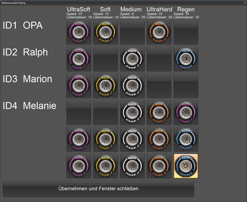Choose Ralph's white Medium tire
The width and height of the screenshot is (247, 202).
[132, 59]
